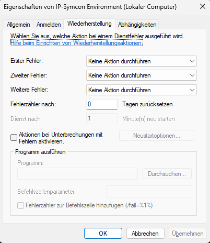Click the Befehlszeilenparameter input field

[x=149, y=192]
